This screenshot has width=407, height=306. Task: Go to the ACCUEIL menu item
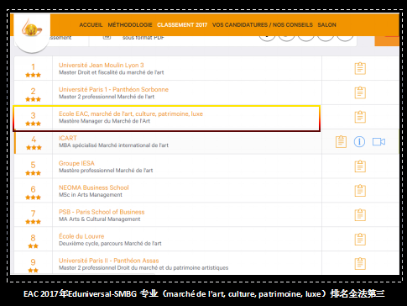[91, 25]
